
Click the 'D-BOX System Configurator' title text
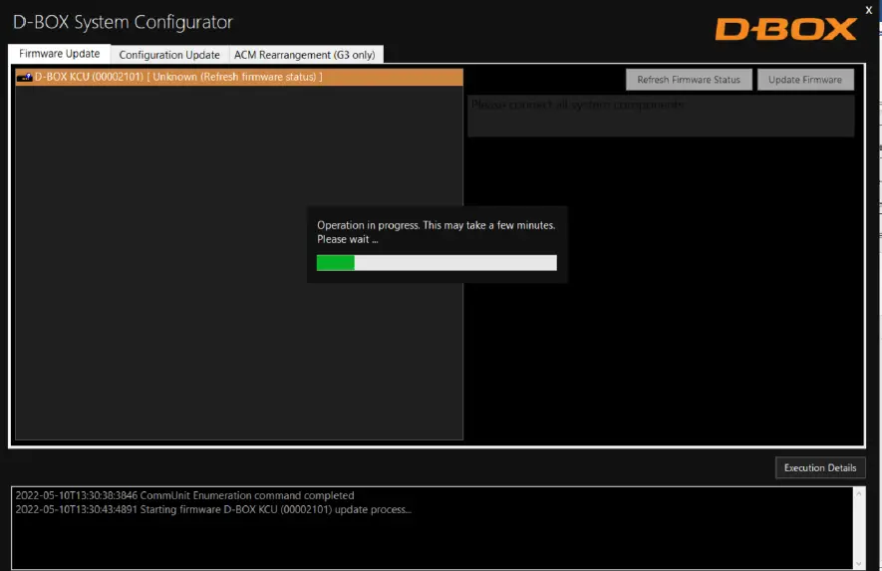click(x=123, y=22)
